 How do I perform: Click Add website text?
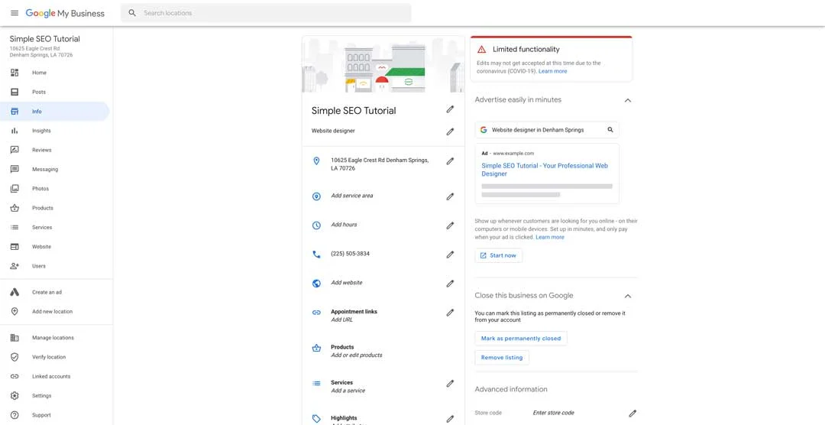point(346,283)
